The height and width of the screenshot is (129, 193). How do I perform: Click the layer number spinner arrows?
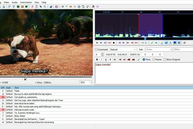[x=103, y=54]
